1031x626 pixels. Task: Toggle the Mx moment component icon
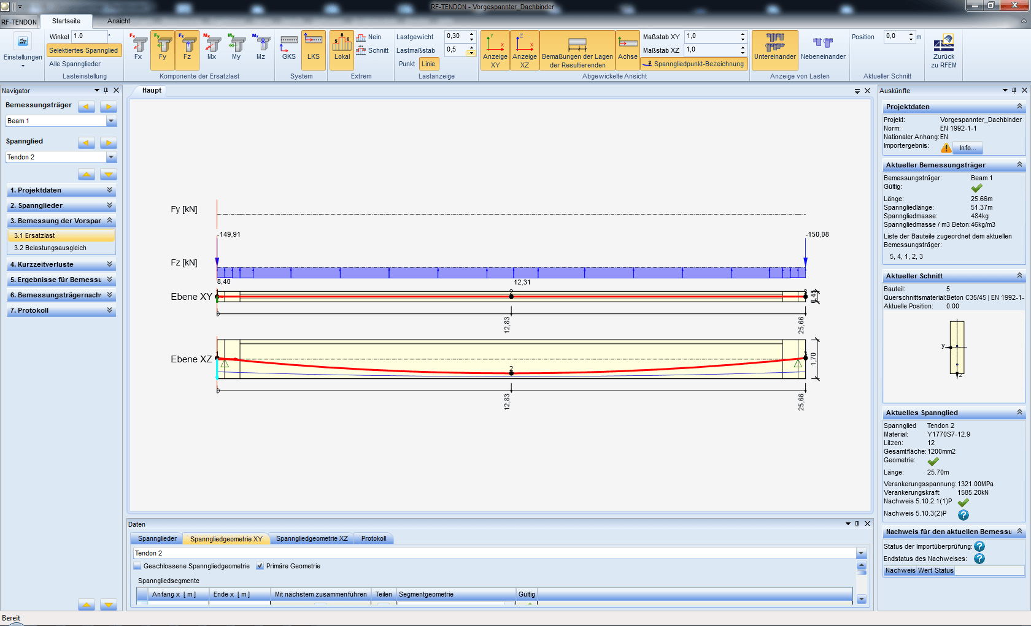coord(212,47)
